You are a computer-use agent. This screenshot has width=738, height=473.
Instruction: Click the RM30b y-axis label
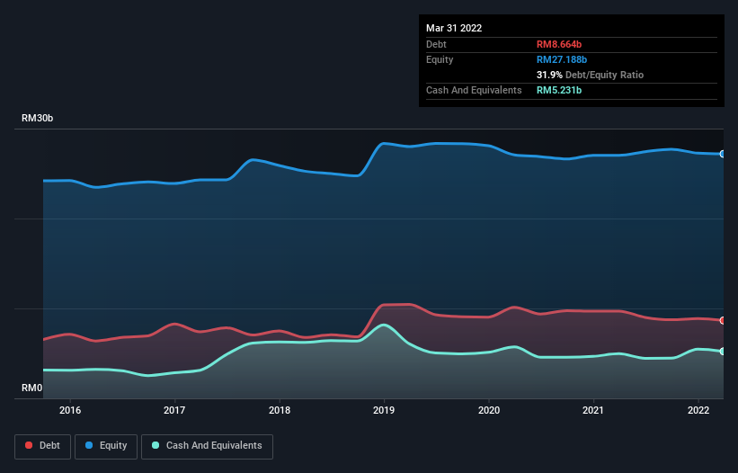[x=37, y=118]
